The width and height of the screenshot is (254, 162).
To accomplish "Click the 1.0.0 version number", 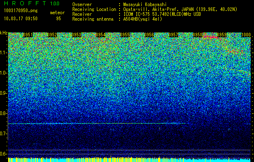I will (x=55, y=4).
